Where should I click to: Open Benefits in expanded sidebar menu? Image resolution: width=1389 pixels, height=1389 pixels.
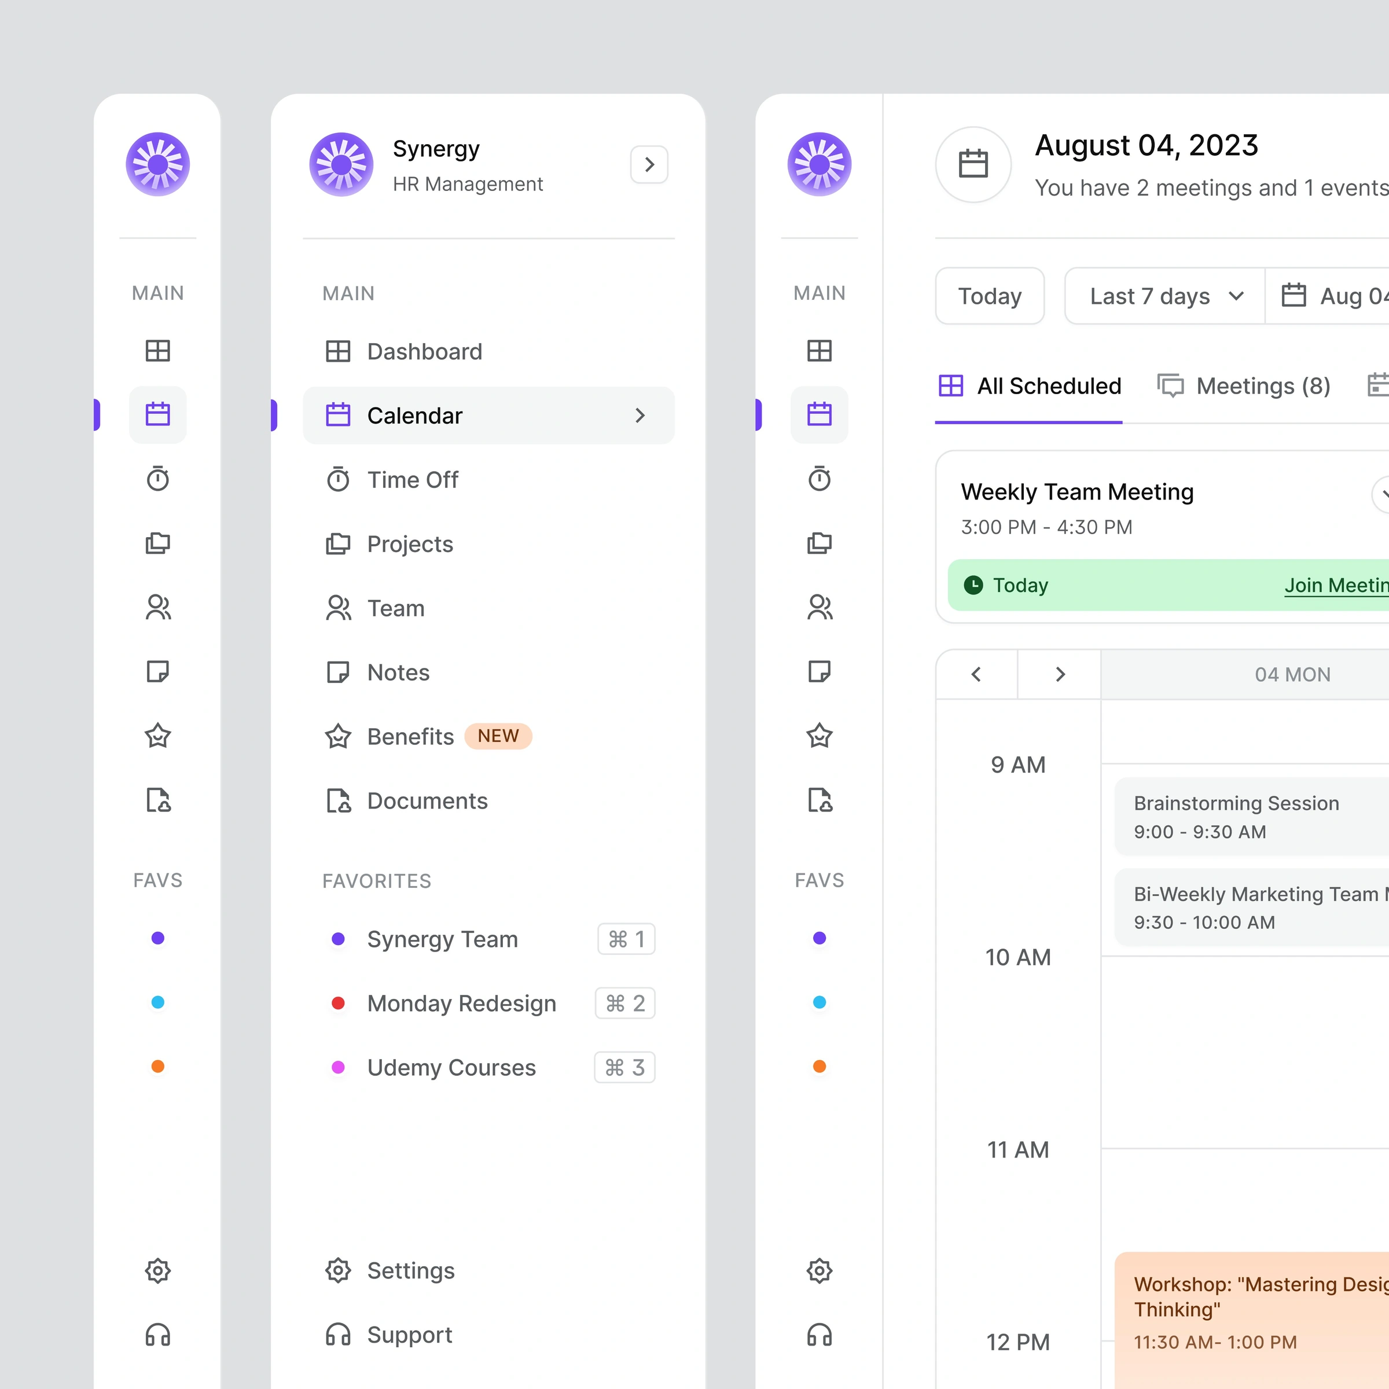(488, 736)
